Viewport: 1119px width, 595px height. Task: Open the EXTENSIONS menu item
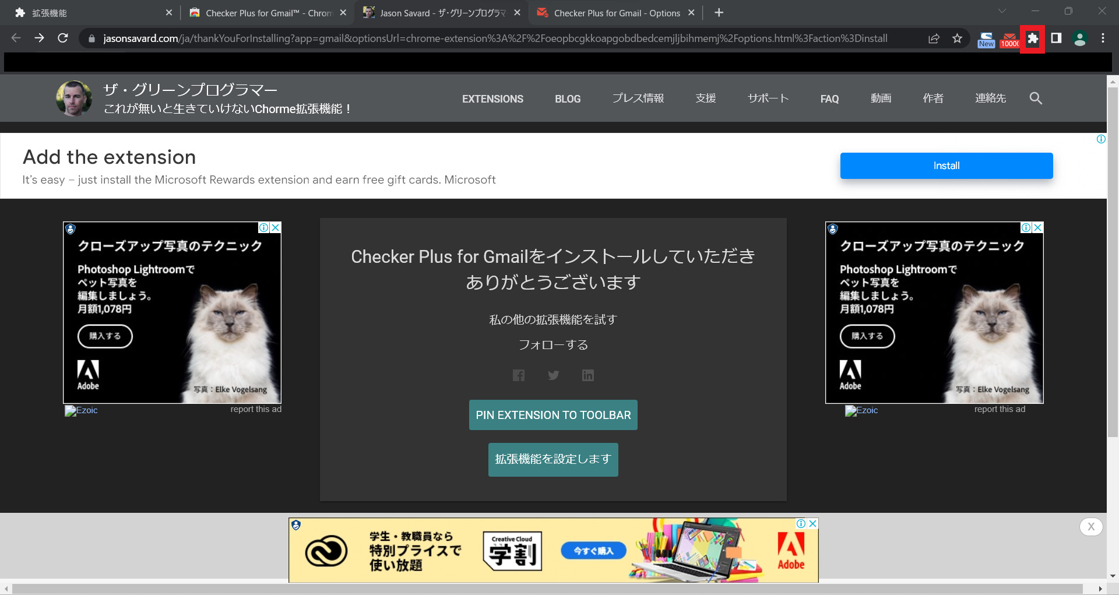click(x=492, y=99)
